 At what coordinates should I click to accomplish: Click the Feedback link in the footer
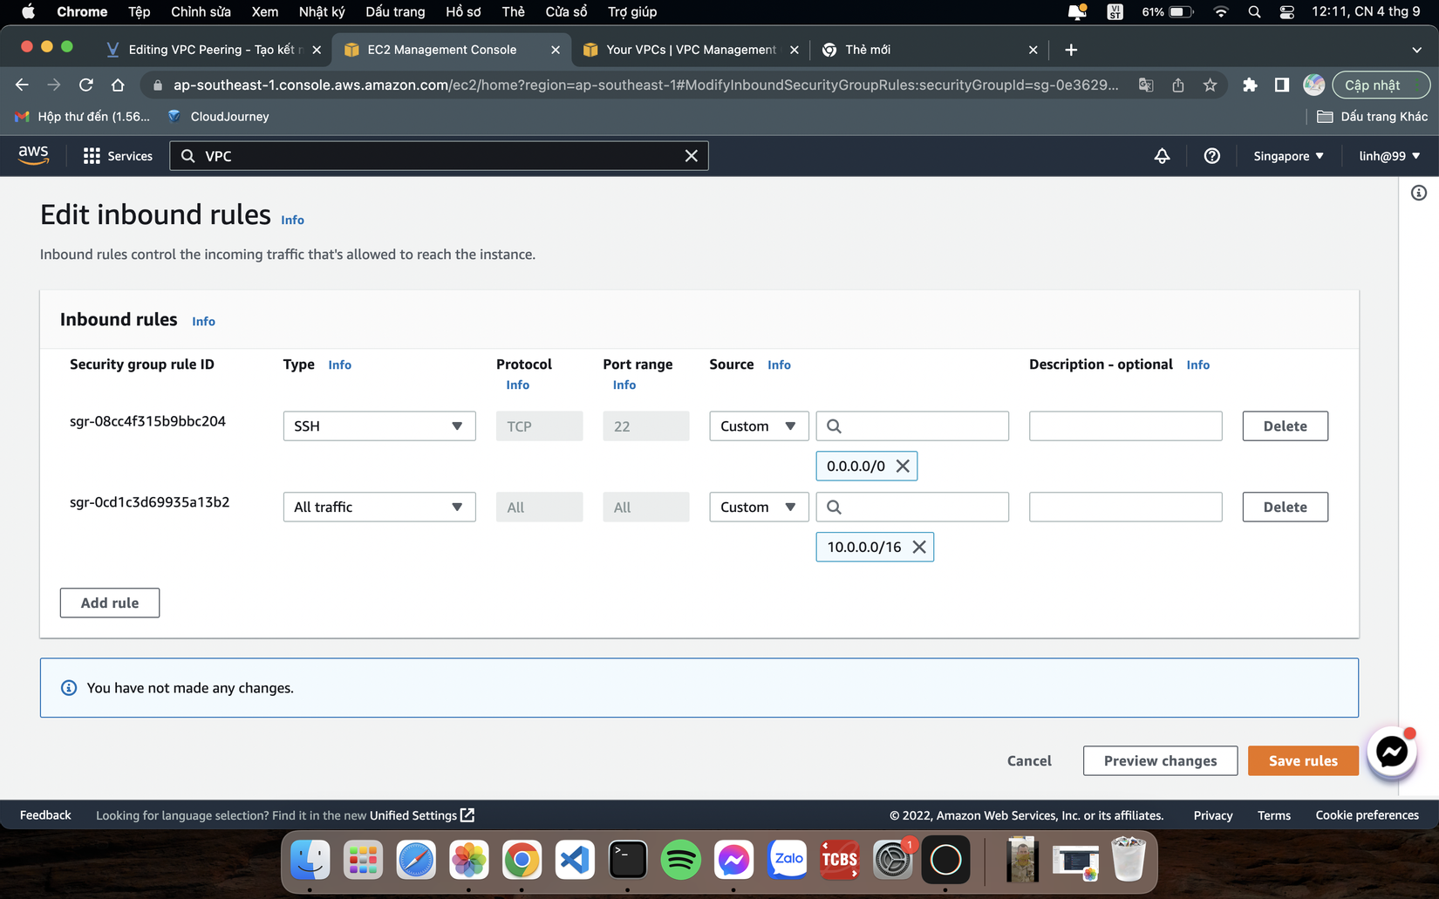pos(45,815)
